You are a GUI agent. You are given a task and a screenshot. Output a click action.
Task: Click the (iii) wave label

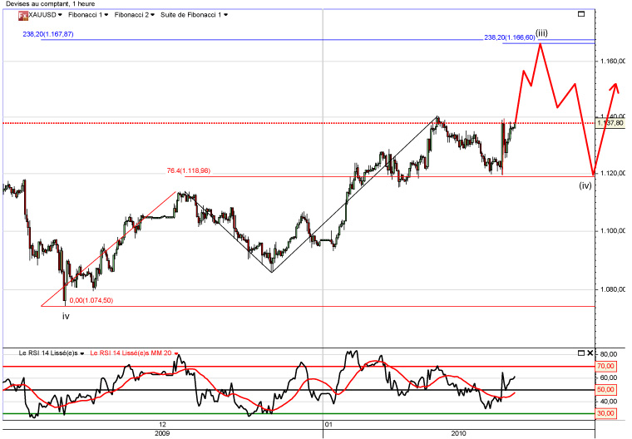(541, 33)
